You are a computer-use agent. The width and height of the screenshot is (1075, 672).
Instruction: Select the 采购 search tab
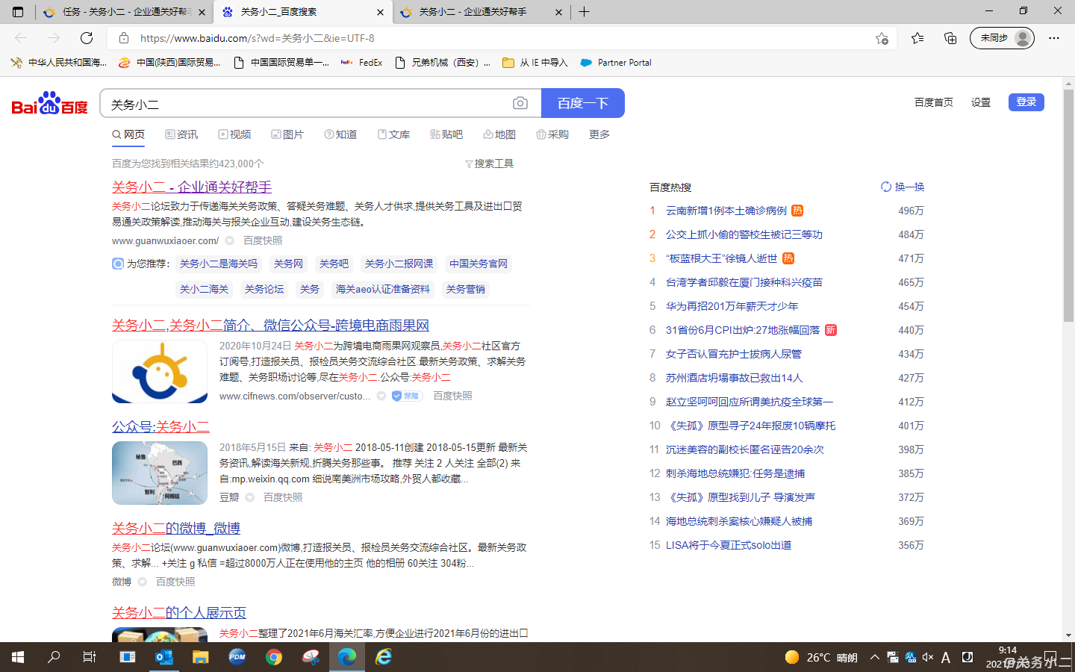(552, 134)
